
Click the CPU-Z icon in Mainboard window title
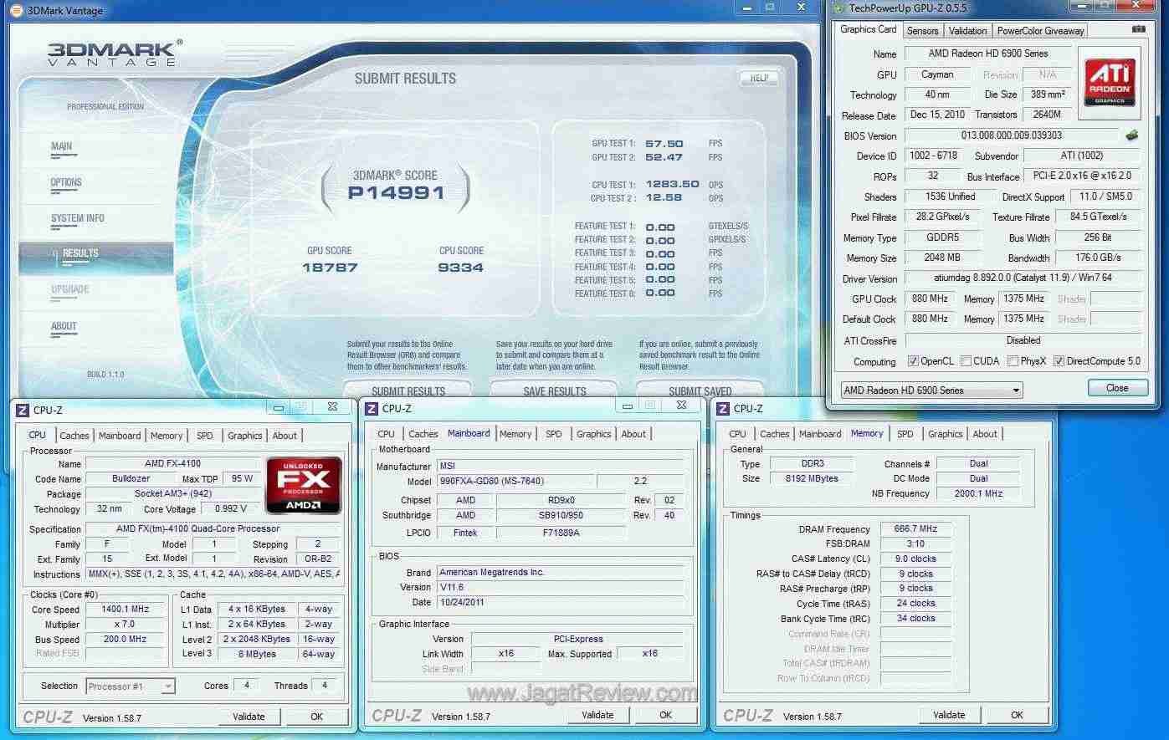[372, 409]
